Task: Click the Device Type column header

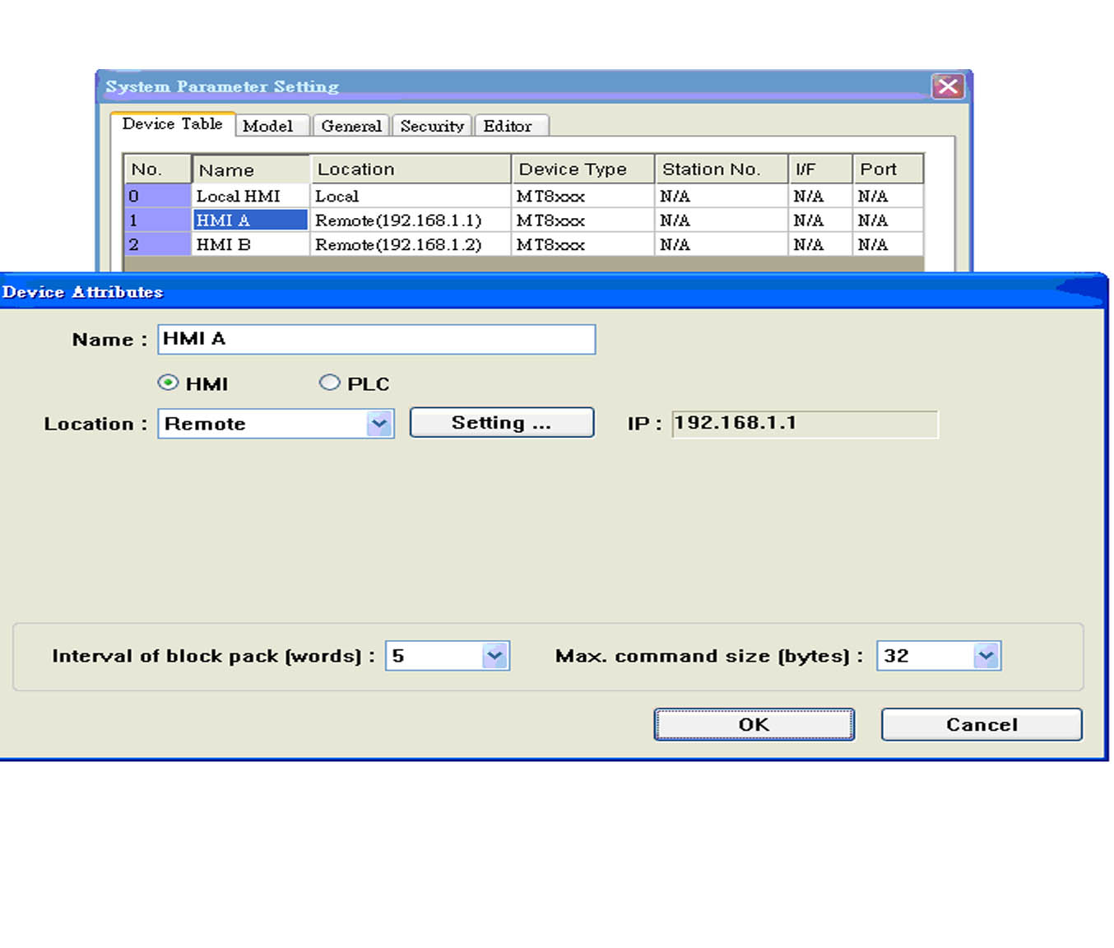Action: pyautogui.click(x=573, y=170)
